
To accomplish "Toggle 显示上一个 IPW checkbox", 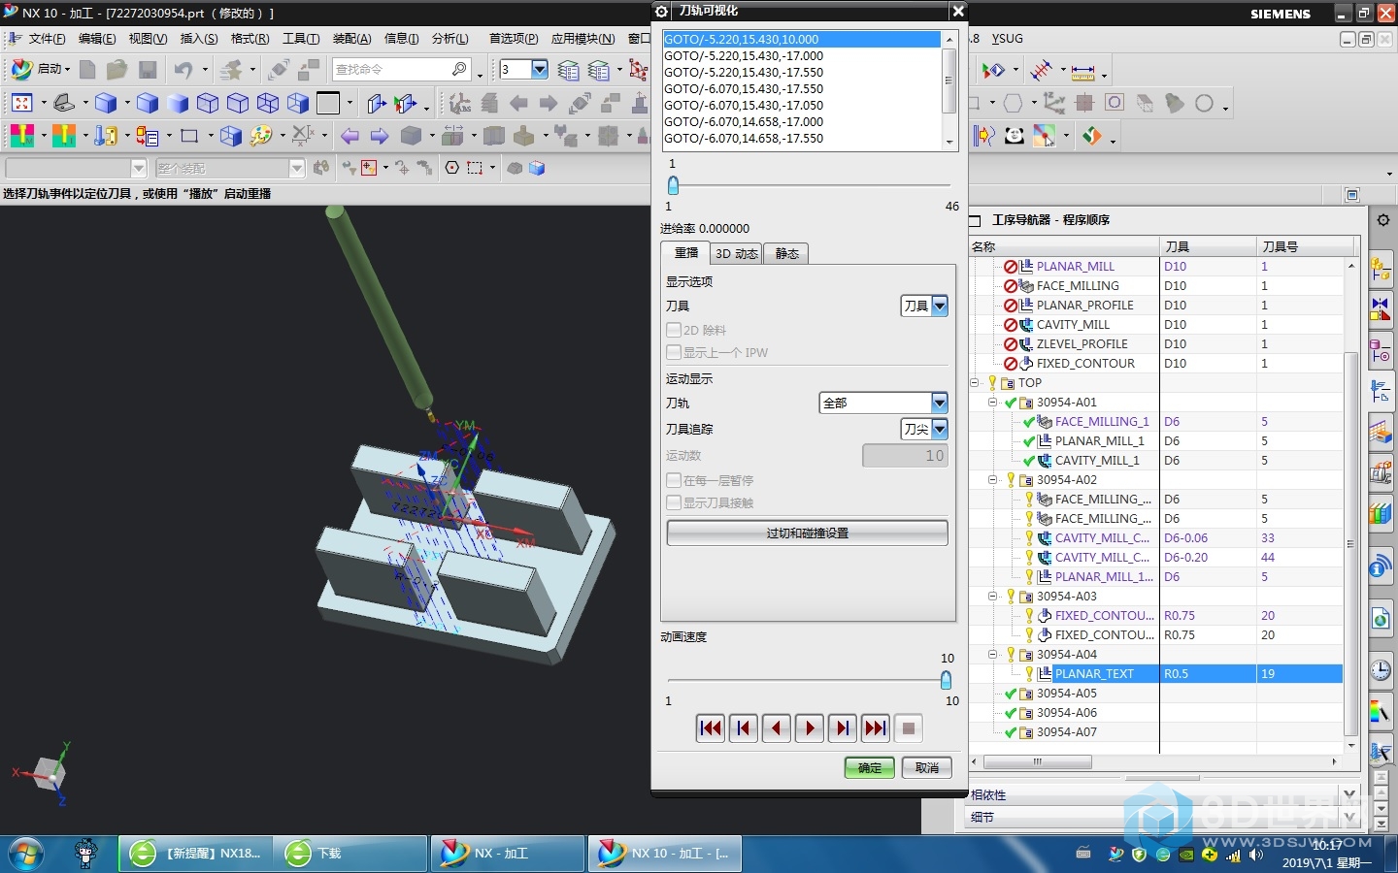I will coord(674,352).
